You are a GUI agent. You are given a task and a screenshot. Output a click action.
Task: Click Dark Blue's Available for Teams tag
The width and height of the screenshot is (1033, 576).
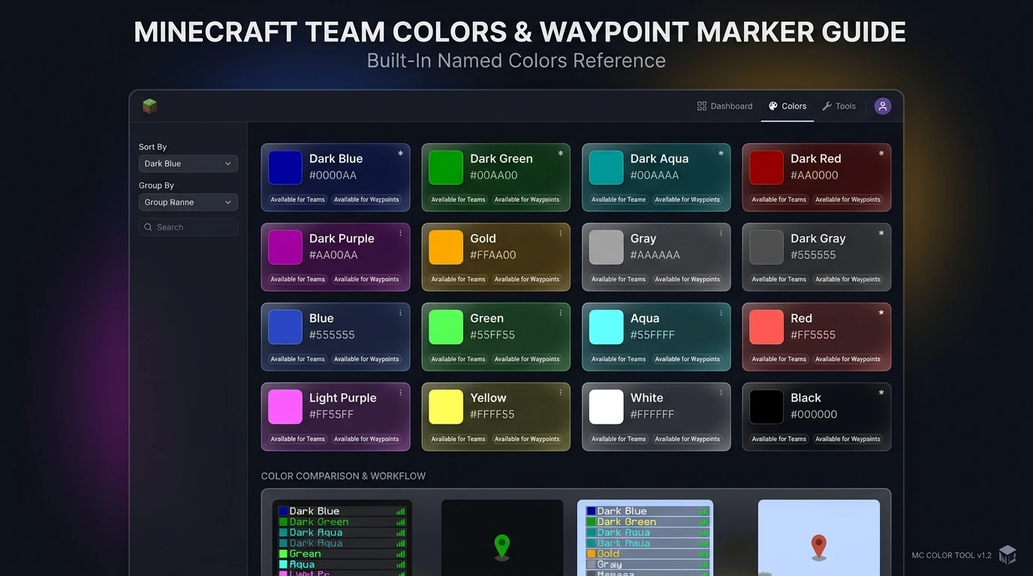297,199
